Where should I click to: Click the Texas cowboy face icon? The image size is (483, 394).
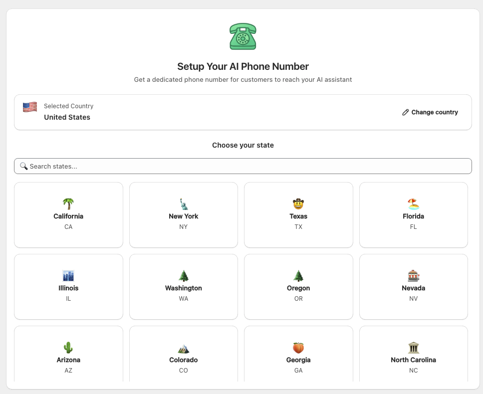coord(298,203)
